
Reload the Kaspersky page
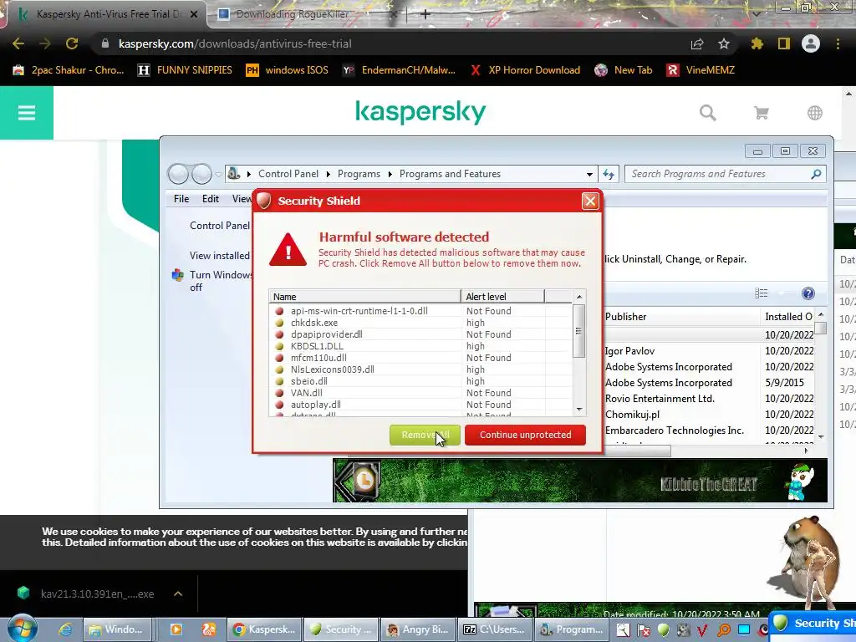click(72, 43)
